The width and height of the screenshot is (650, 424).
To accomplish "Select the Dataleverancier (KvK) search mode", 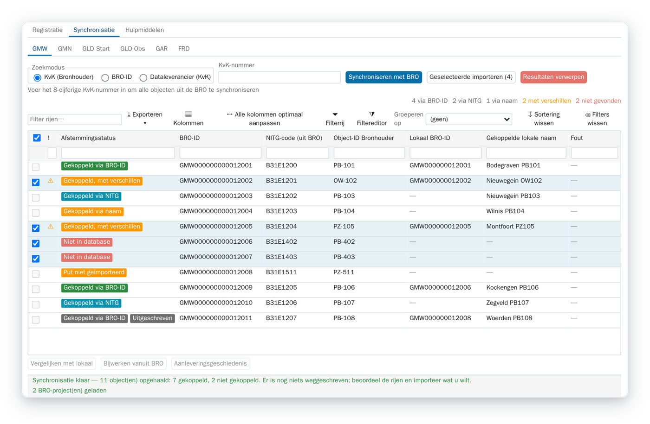I will point(143,77).
